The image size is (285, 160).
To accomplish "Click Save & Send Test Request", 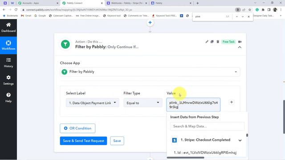I will pos(83,141).
